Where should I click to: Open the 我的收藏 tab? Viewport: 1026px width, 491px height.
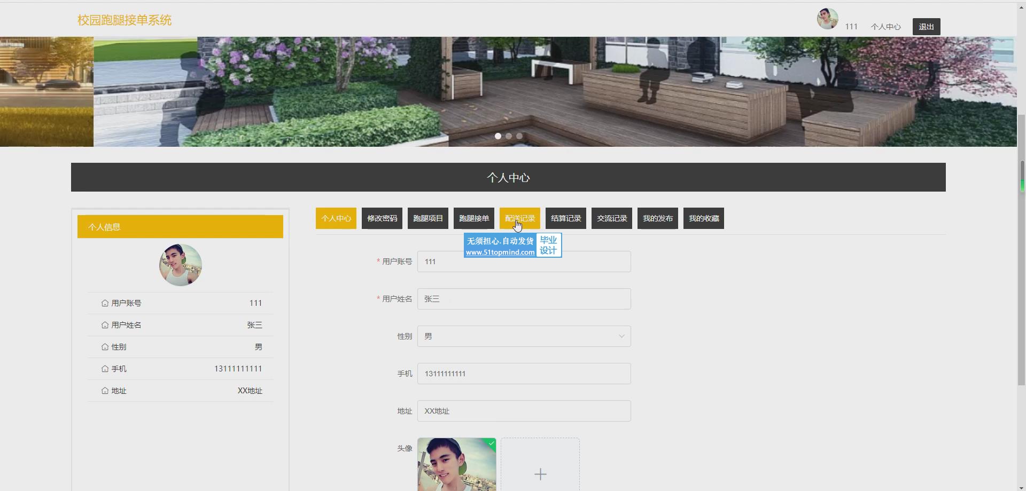tap(704, 218)
